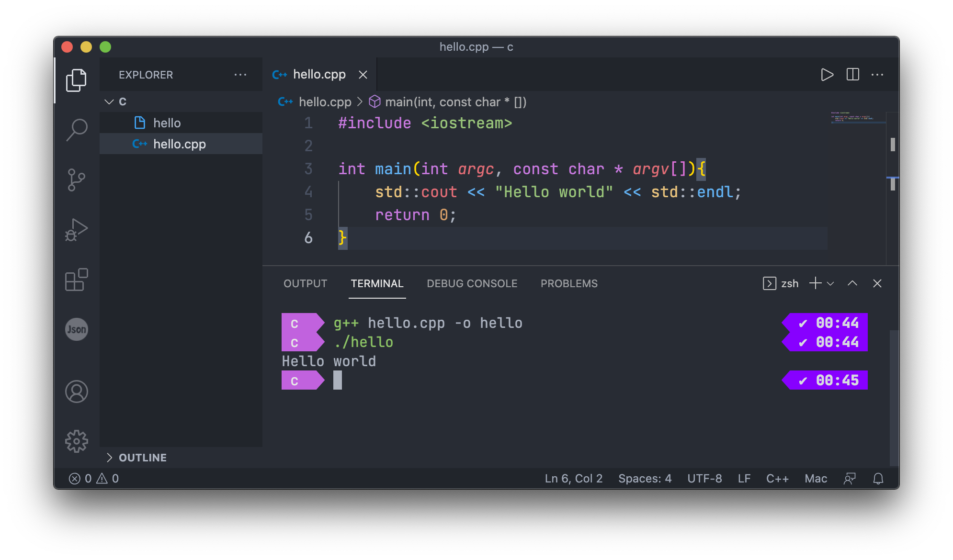Click the terminal vertical scrollbar
The height and width of the screenshot is (560, 953).
(x=894, y=397)
